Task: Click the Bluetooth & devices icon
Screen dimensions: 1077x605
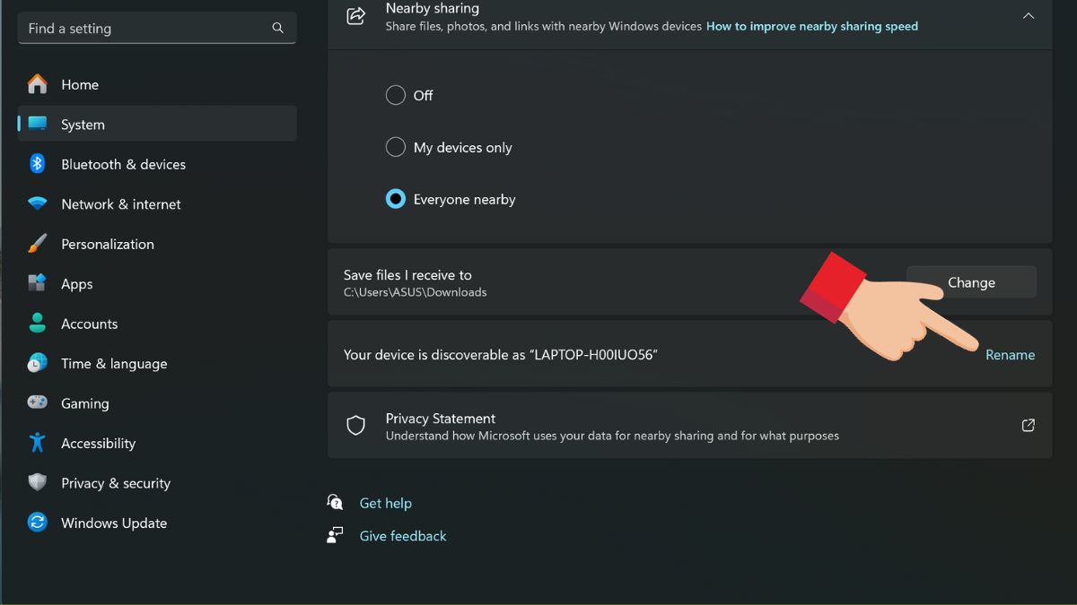Action: coord(37,164)
